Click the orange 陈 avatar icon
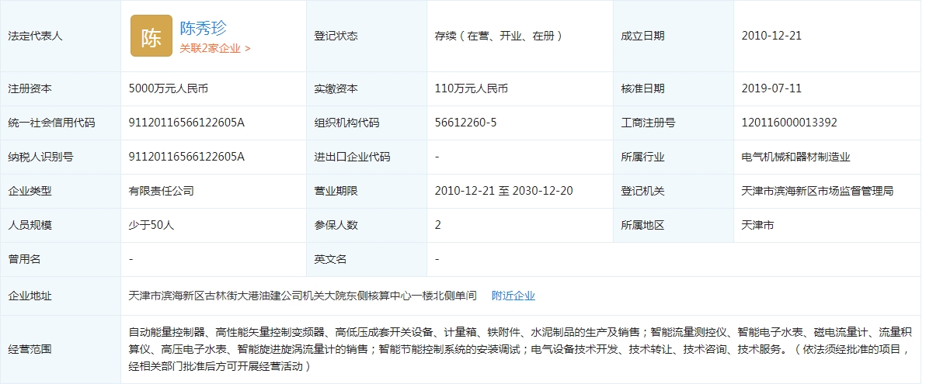 tap(151, 36)
